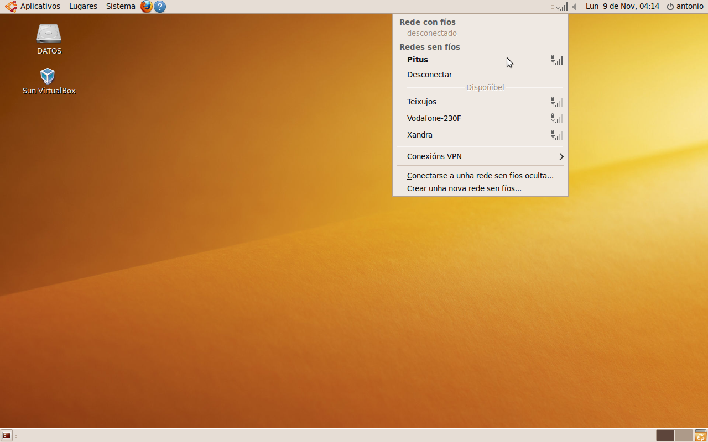
Task: Click the volume speaker icon
Action: (576, 7)
